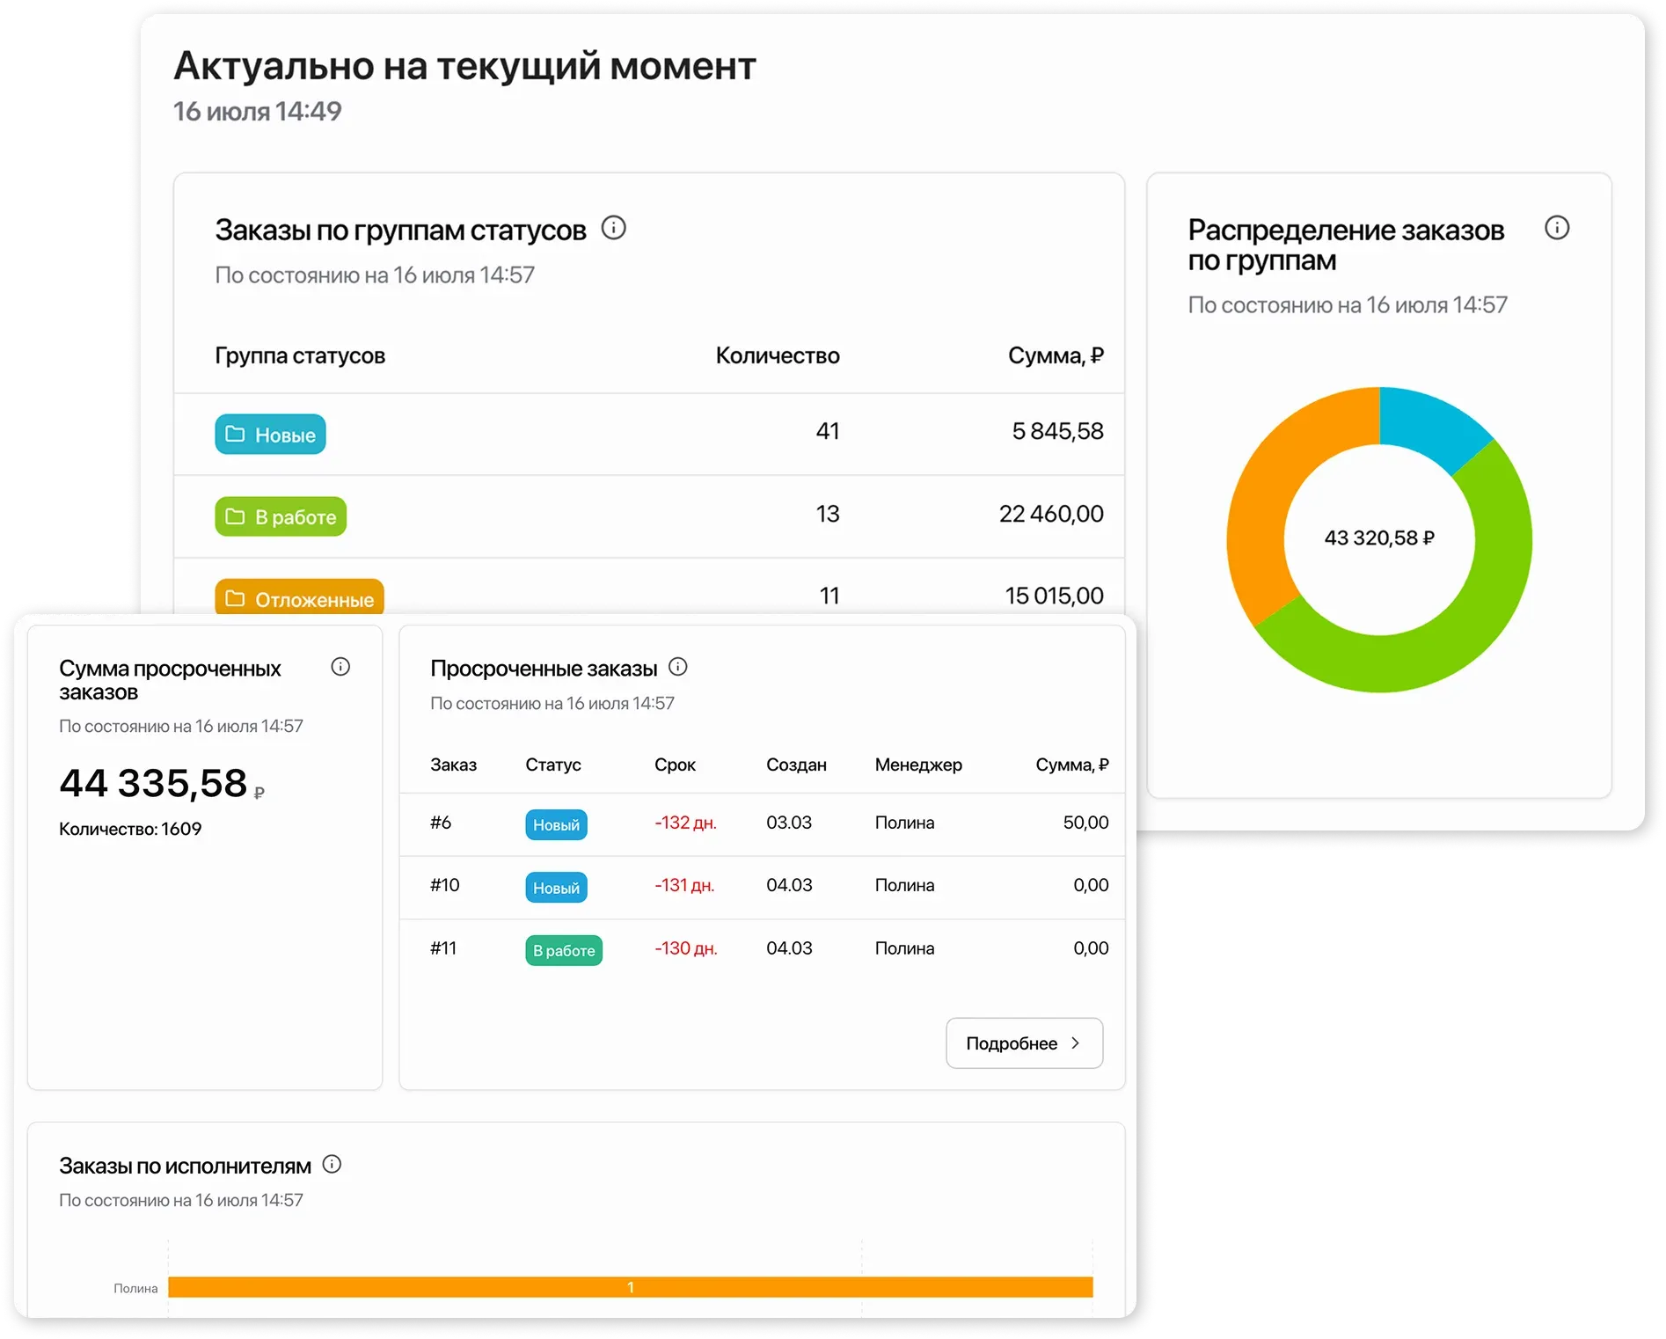This screenshot has height=1339, width=1666.
Task: Open the info tooltip for Сумма просроченных заказов
Action: [341, 667]
